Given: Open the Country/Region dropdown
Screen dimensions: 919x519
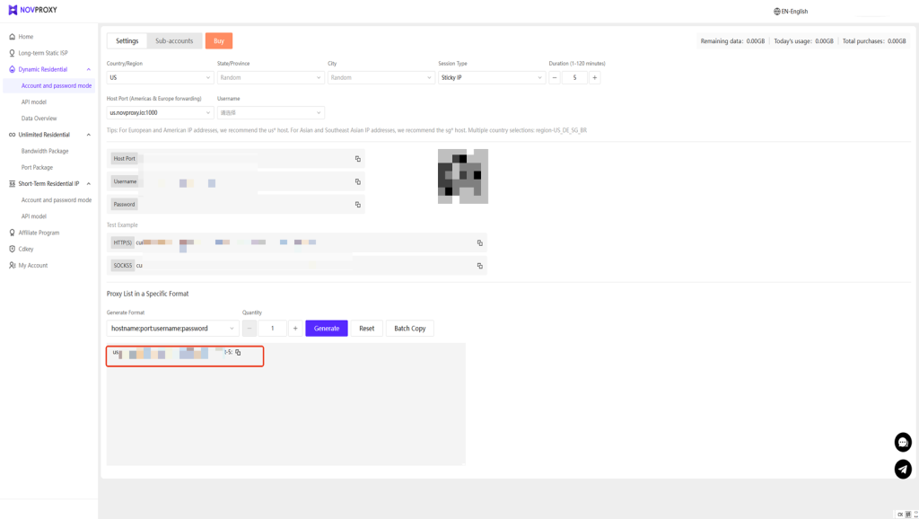Looking at the screenshot, I should click(x=160, y=78).
